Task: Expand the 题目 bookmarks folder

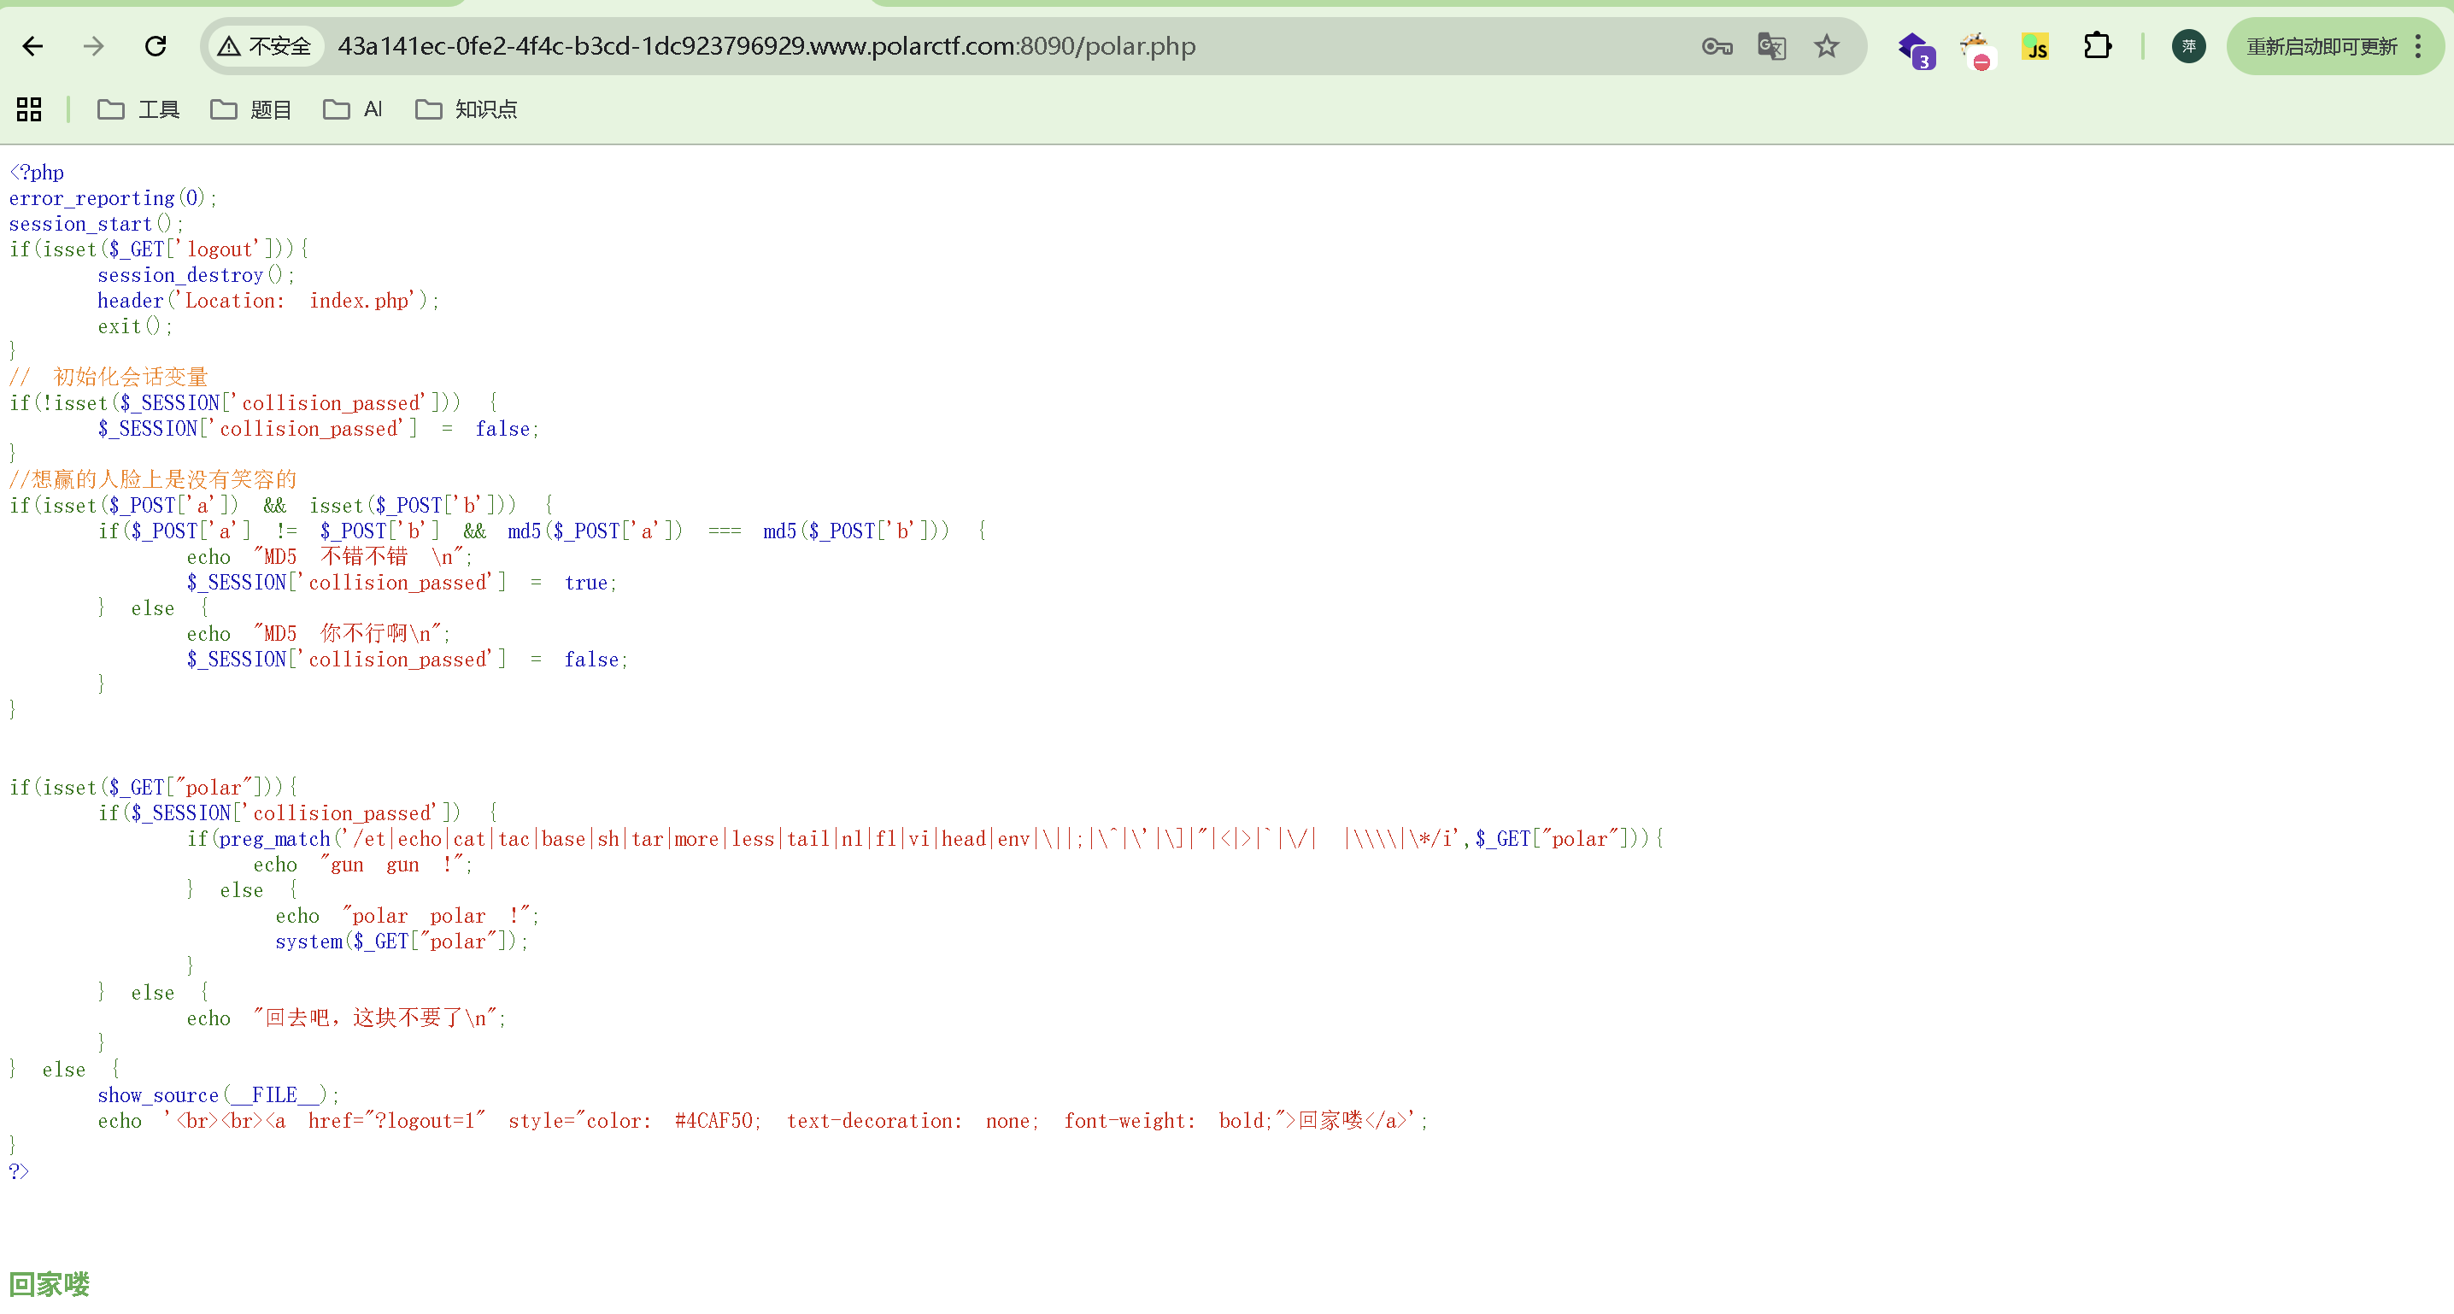Action: 251,109
